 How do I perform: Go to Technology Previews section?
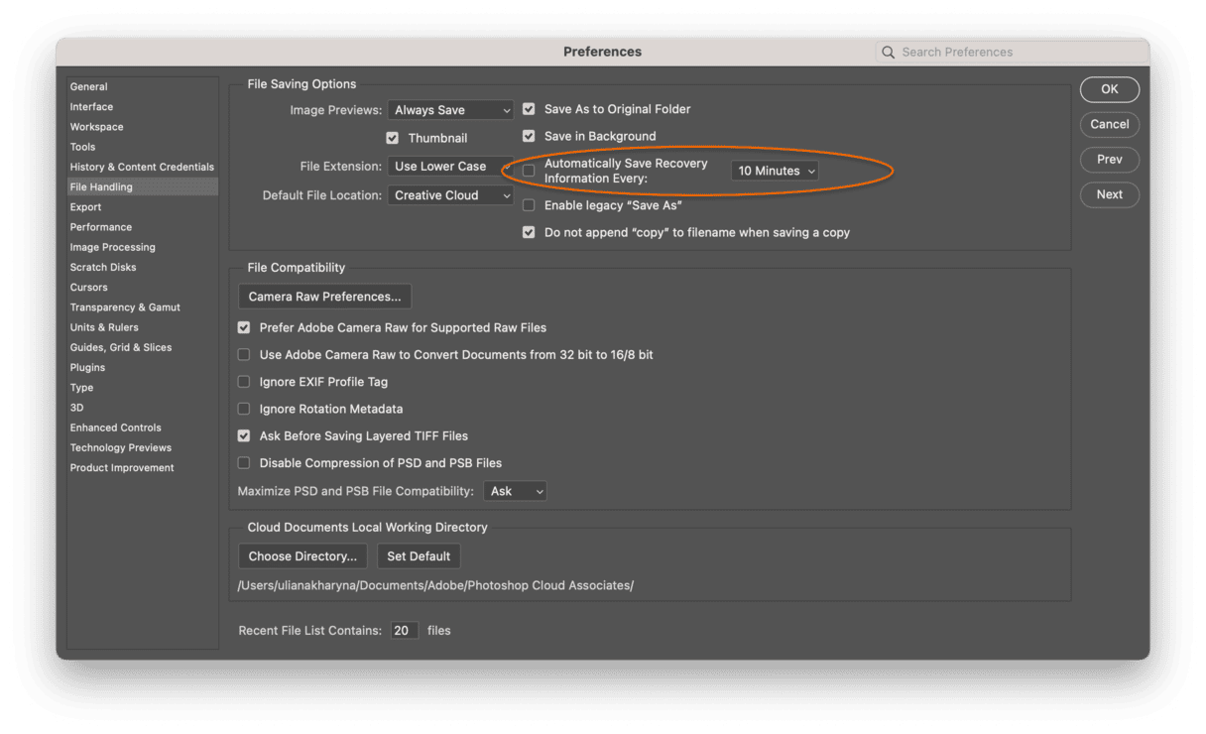tap(121, 447)
